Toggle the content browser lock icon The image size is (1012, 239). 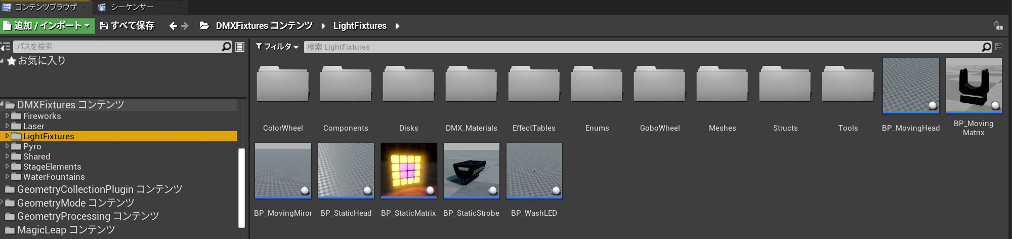[998, 26]
